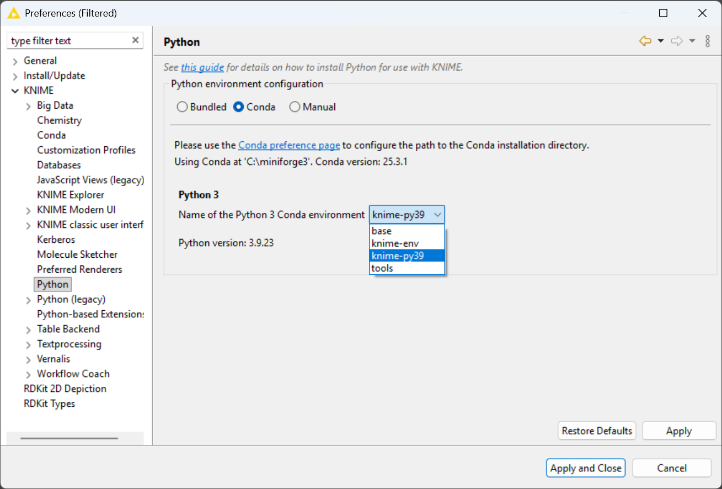Open the Python 3 Conda environment dropdown
The width and height of the screenshot is (722, 489).
437,214
